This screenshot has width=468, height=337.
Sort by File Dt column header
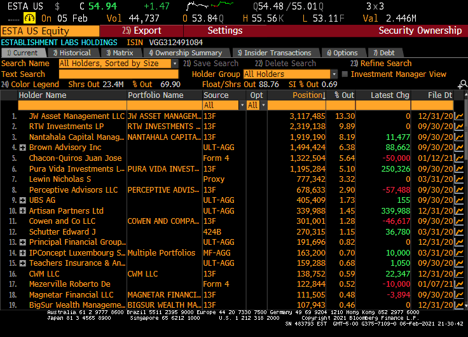tap(440, 95)
